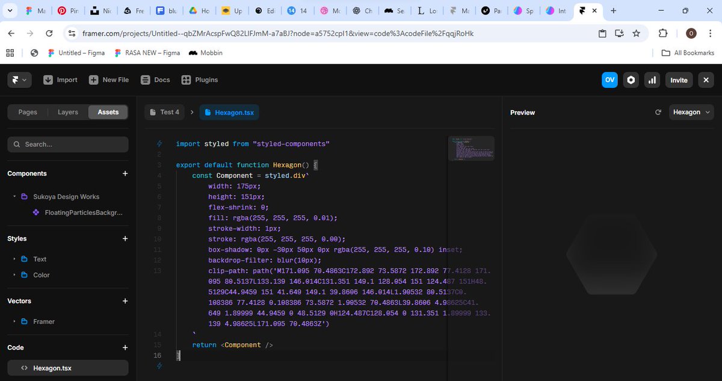
Task: Collapse the Sukoya Design Works folder
Action: point(14,197)
